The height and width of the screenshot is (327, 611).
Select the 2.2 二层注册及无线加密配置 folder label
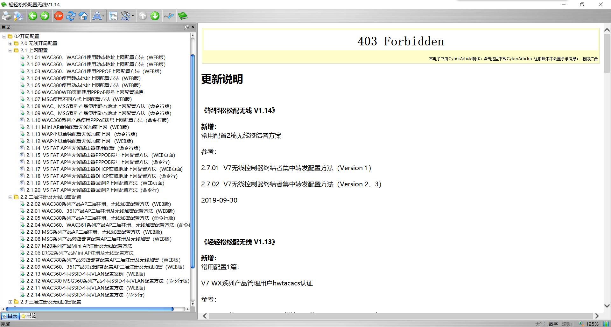pos(51,197)
